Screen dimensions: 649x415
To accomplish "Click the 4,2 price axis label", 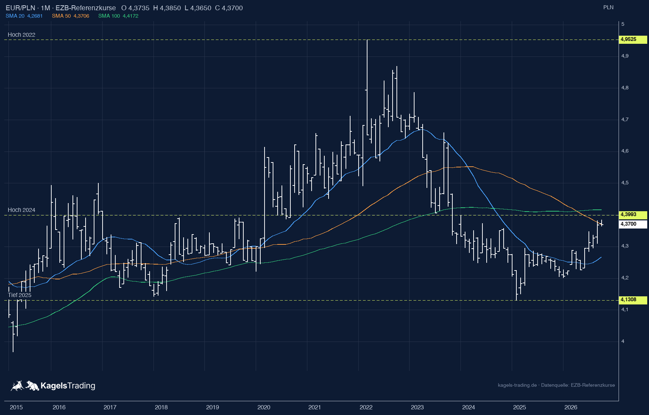I will coord(625,278).
